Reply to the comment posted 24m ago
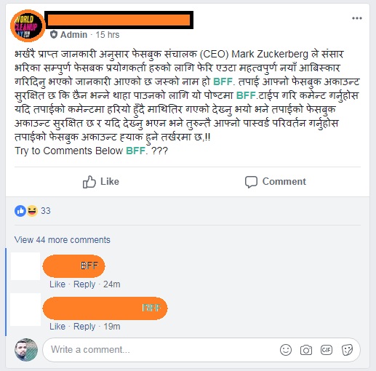This screenshot has height=371, width=376. [84, 284]
